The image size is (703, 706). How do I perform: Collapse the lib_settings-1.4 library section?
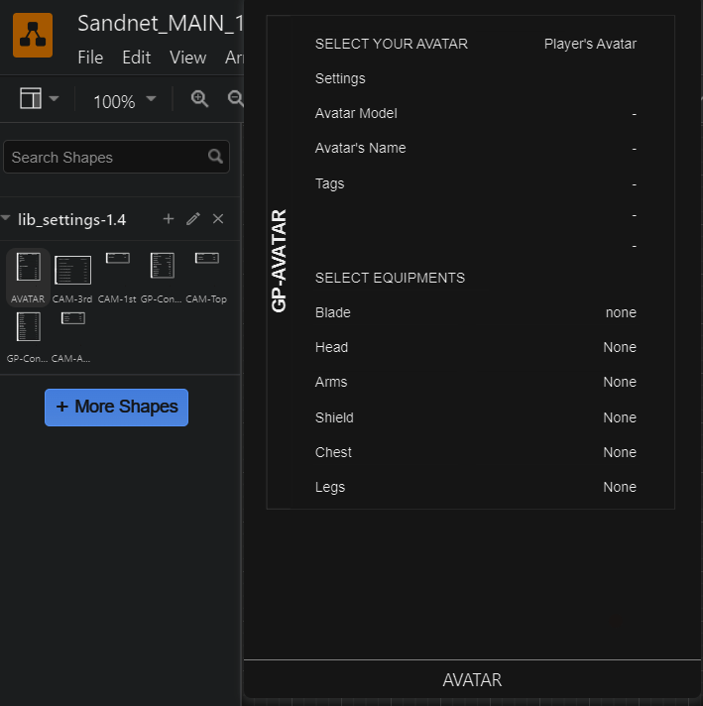(6, 218)
